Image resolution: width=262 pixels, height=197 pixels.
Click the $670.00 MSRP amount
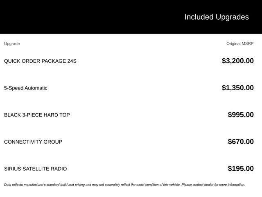241,142
